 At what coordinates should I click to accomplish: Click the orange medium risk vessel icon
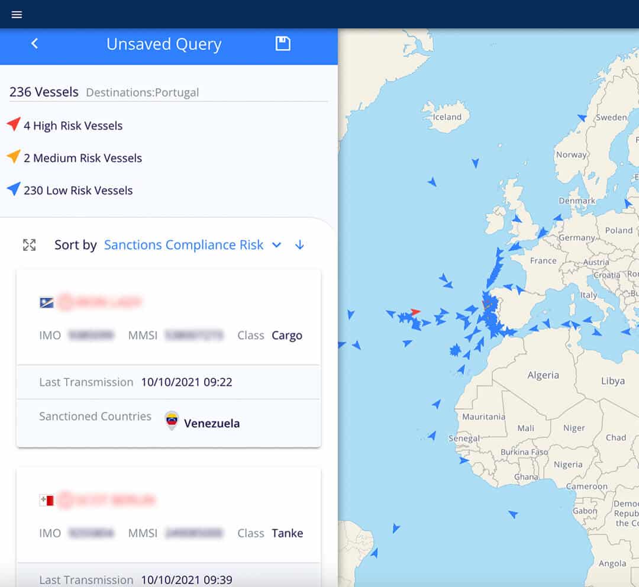[14, 156]
